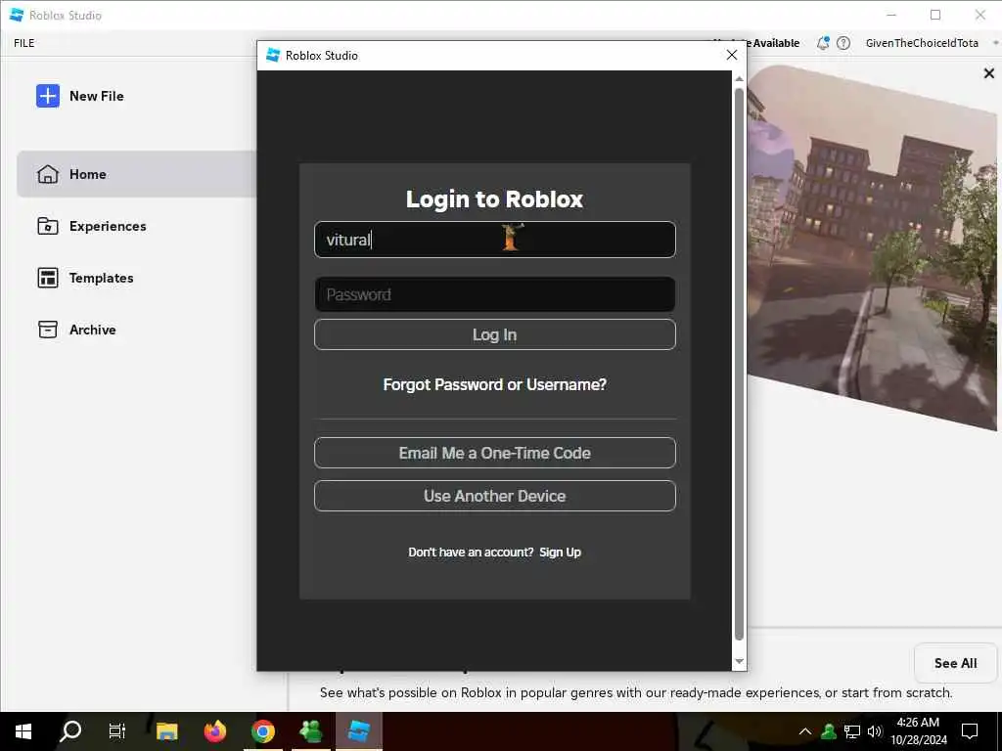Open the network tray icon

[x=852, y=731]
